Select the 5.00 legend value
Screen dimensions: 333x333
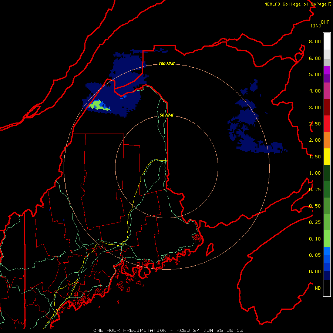click(315, 74)
